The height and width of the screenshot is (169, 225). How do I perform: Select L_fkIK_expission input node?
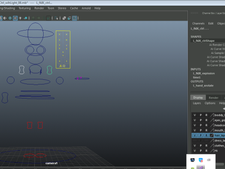tap(204, 73)
